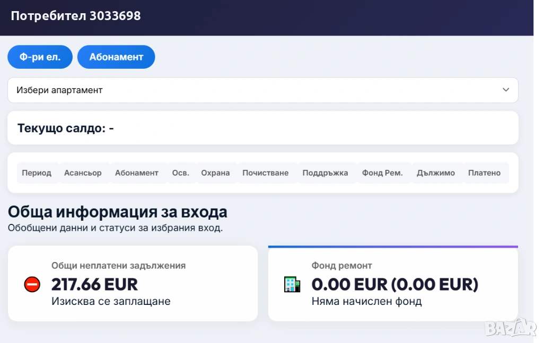543x343 pixels.
Task: Choose the Охрана column header
Action: click(215, 173)
